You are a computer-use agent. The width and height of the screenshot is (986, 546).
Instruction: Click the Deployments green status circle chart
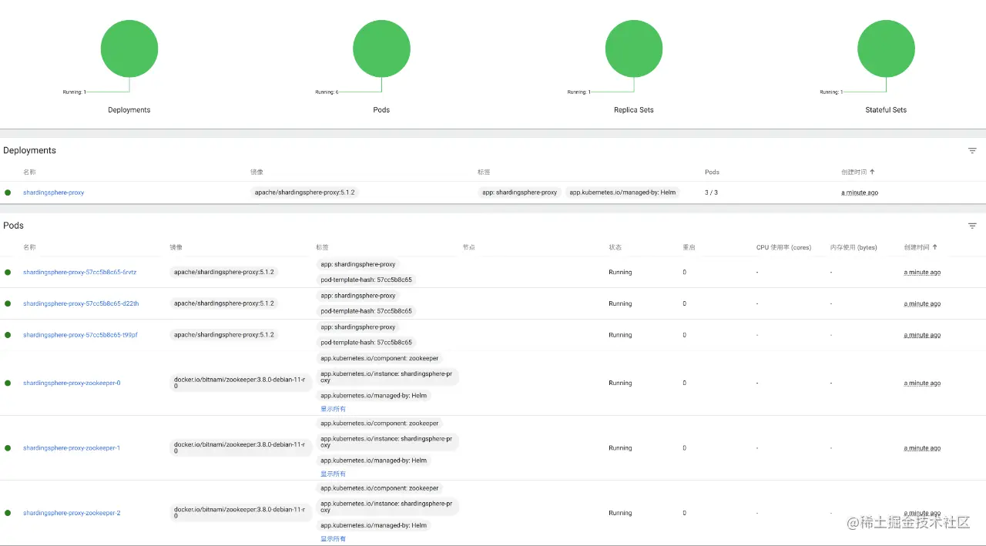point(129,49)
